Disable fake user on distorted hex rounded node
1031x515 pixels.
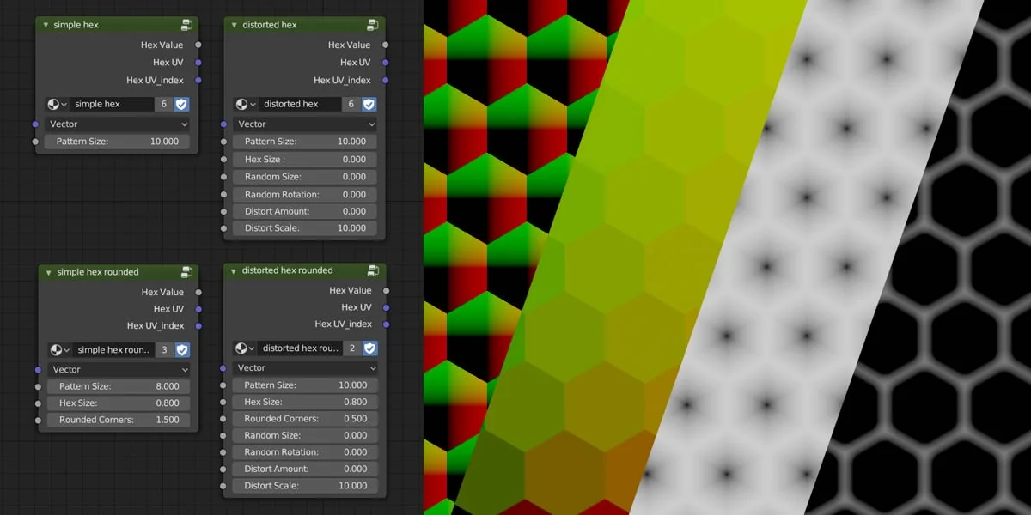[369, 348]
